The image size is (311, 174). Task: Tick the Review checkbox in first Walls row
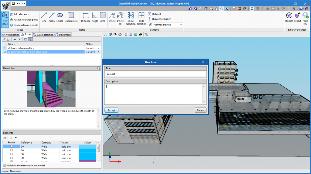12,146
